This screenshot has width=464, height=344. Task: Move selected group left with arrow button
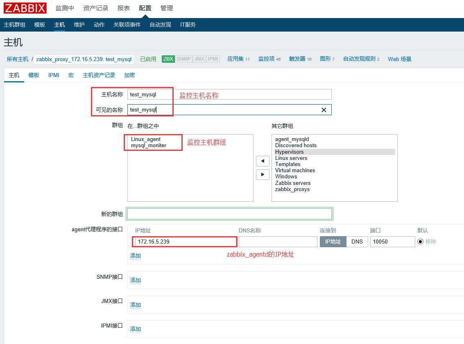coord(263,161)
